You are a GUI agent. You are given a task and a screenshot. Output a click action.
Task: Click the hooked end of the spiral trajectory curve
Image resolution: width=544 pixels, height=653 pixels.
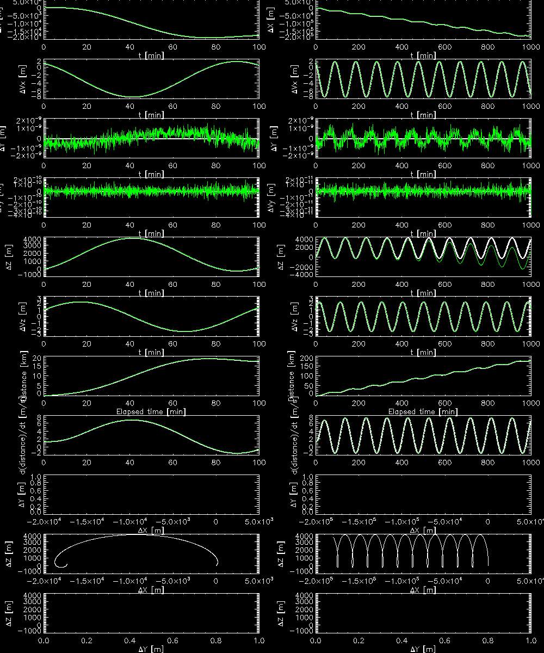click(x=60, y=564)
